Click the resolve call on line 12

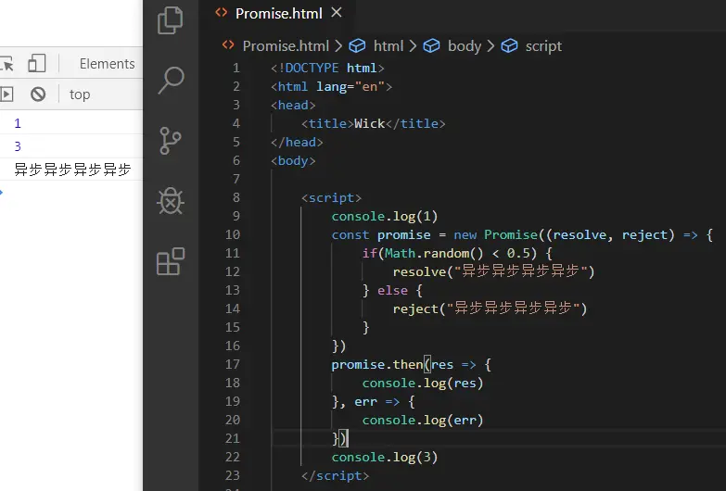tap(493, 271)
